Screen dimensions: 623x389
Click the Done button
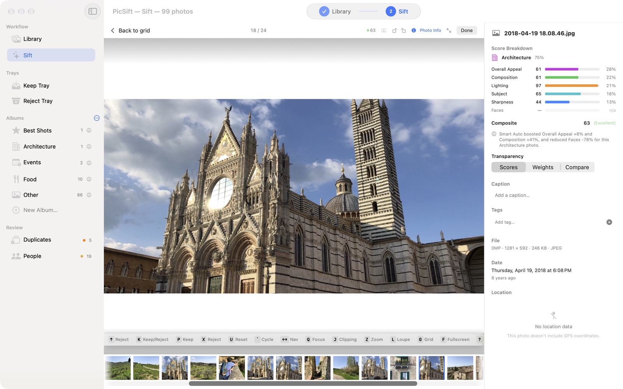466,30
